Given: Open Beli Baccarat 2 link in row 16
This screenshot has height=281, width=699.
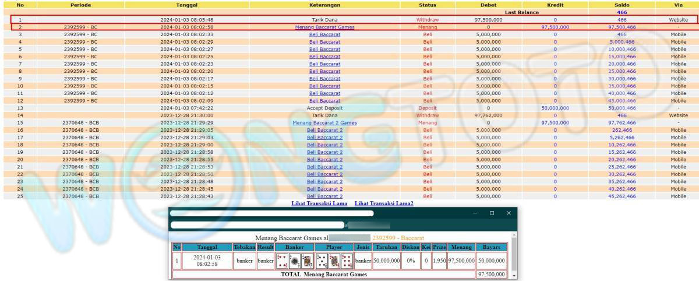Looking at the screenshot, I should [324, 130].
